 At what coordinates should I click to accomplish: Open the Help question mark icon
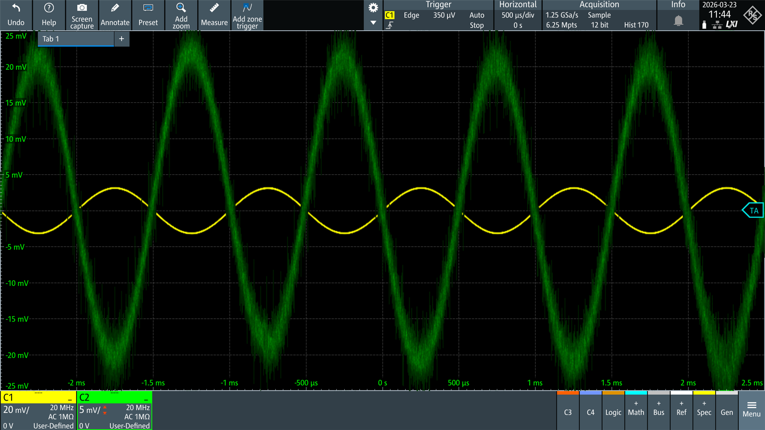pos(49,8)
